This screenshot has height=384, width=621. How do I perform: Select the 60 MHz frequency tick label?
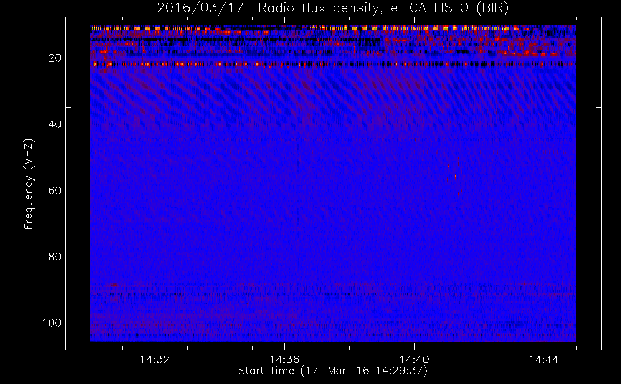[55, 190]
